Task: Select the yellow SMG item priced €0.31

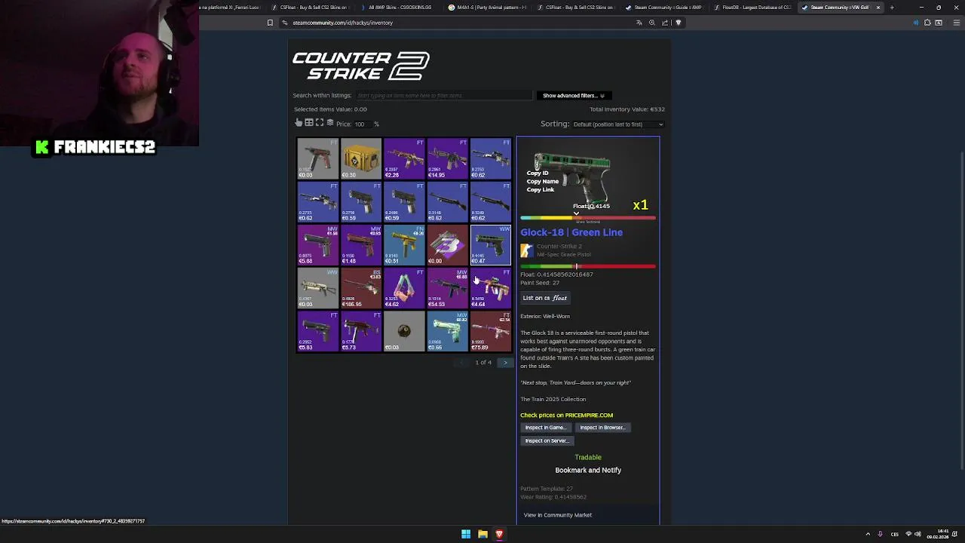Action: (x=404, y=245)
